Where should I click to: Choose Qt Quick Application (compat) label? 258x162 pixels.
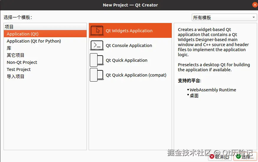pyautogui.click(x=136, y=75)
